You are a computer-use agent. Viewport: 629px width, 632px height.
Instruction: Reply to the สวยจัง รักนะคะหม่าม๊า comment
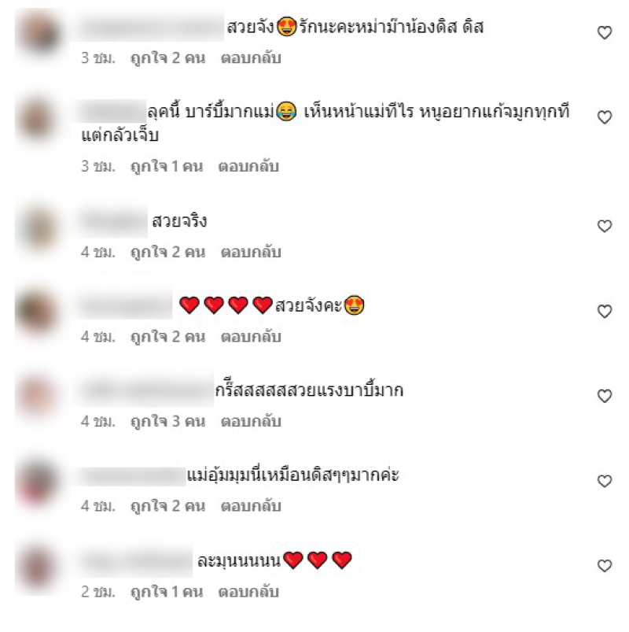251,58
